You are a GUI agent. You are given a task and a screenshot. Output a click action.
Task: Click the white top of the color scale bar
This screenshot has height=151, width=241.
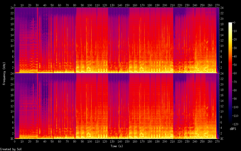coord(230,24)
